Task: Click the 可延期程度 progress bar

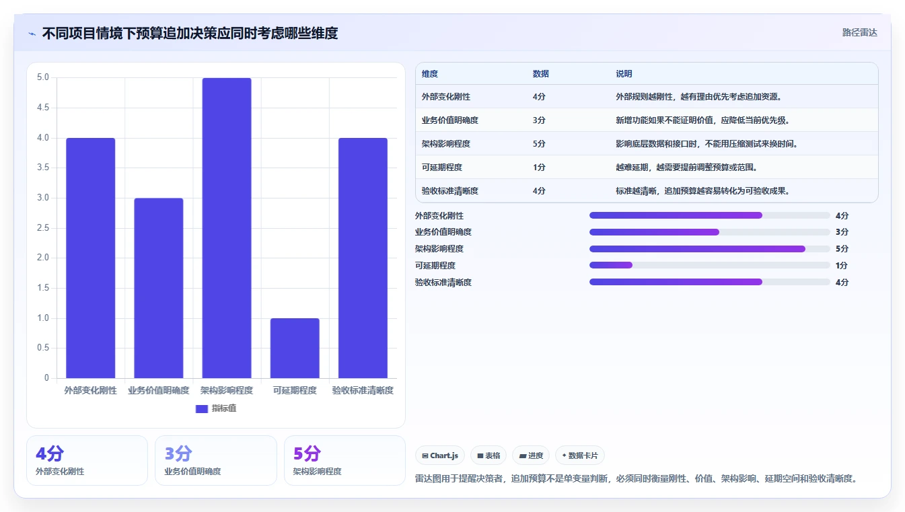Action: pyautogui.click(x=710, y=265)
